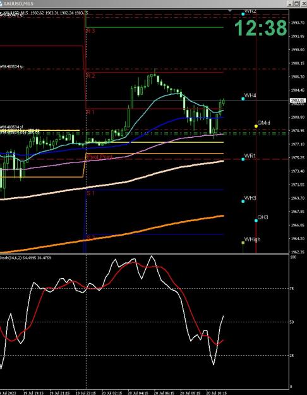Select the cyan WR1 level marker
307x395 pixels.
243,159
